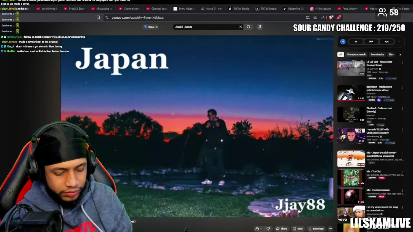
Task: Open 'Mix - Yot Club' thumbnail
Action: click(351, 177)
